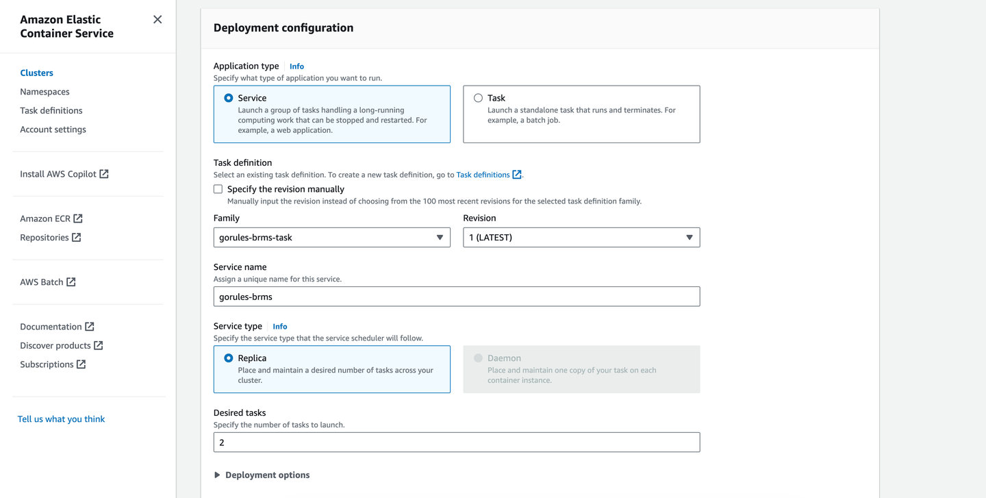
Task: Click the Documentation external link icon
Action: click(x=90, y=327)
